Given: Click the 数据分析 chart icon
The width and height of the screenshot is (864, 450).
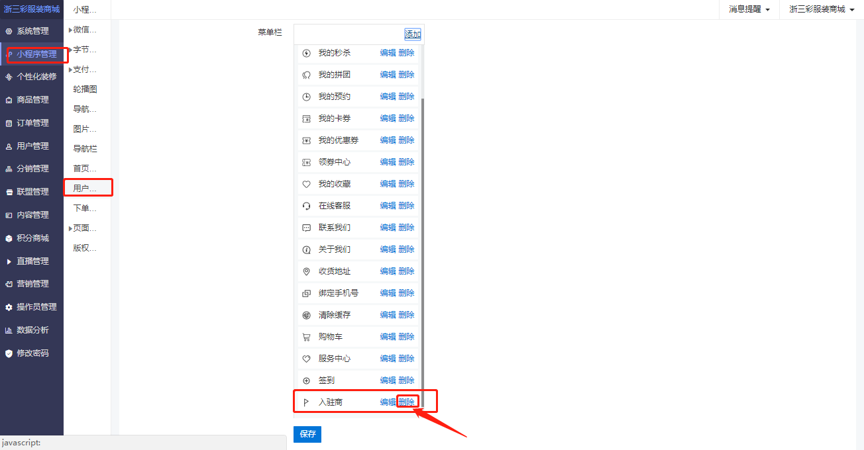Looking at the screenshot, I should (9, 330).
